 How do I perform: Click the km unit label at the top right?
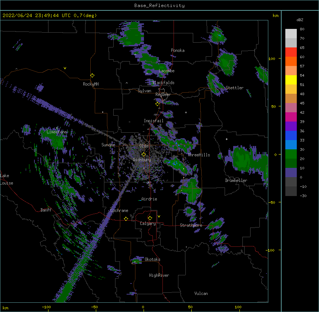click(275, 16)
